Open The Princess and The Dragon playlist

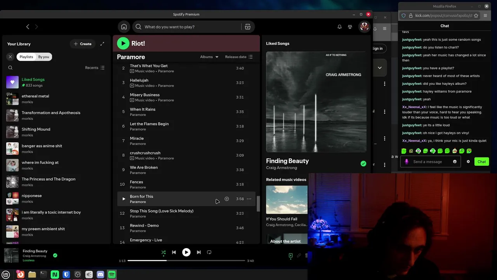click(57, 182)
